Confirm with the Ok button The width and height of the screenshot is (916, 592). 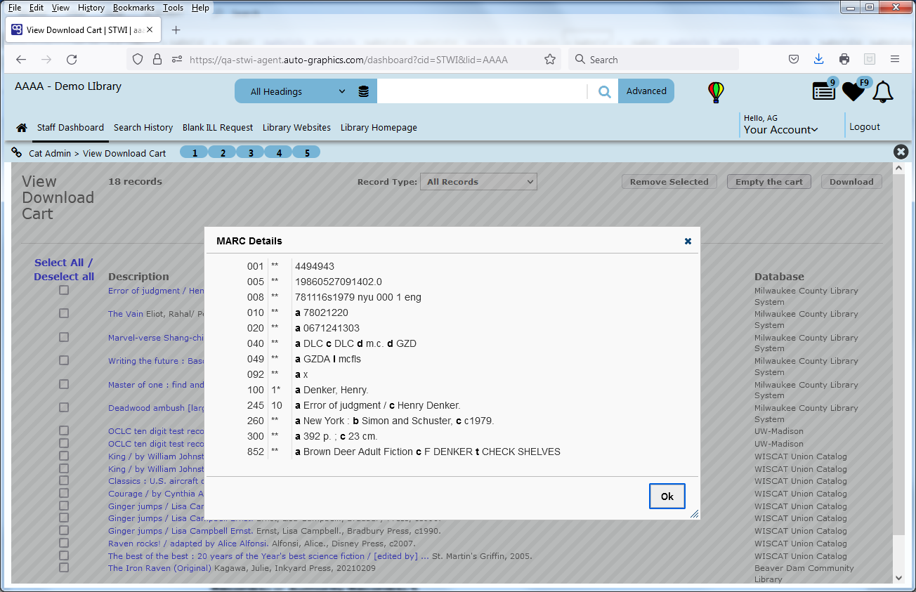pos(667,496)
